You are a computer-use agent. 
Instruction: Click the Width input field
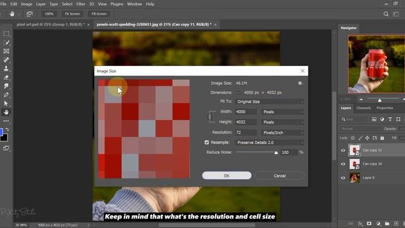coord(246,112)
